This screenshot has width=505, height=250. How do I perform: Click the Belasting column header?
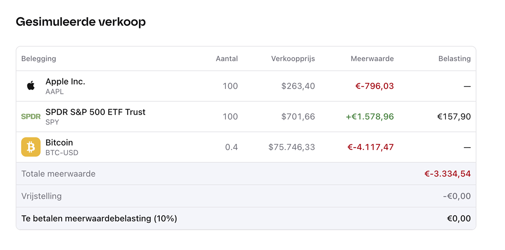pyautogui.click(x=454, y=59)
